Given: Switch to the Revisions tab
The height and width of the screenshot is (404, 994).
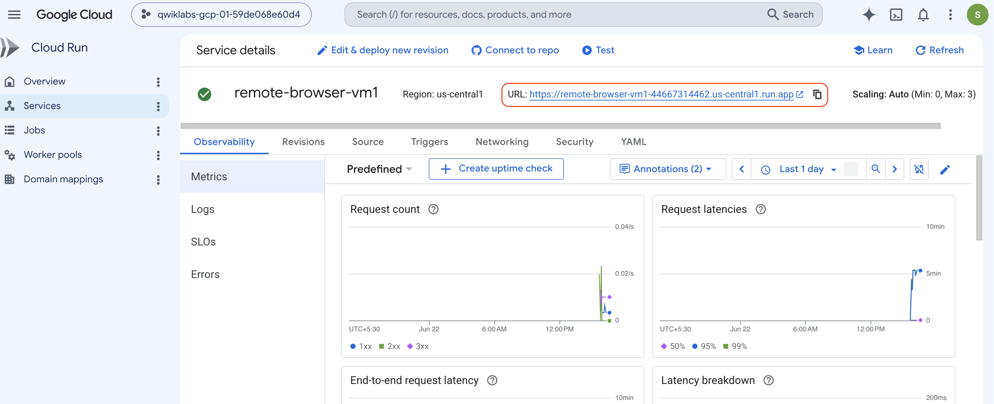Looking at the screenshot, I should click(303, 142).
